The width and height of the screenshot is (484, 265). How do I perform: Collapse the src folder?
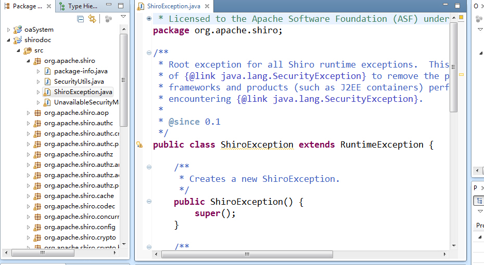pos(18,50)
